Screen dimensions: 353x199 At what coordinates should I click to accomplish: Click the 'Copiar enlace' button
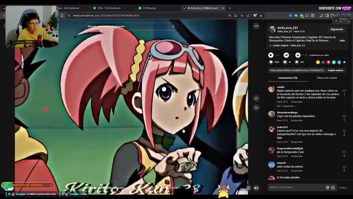click(x=335, y=70)
